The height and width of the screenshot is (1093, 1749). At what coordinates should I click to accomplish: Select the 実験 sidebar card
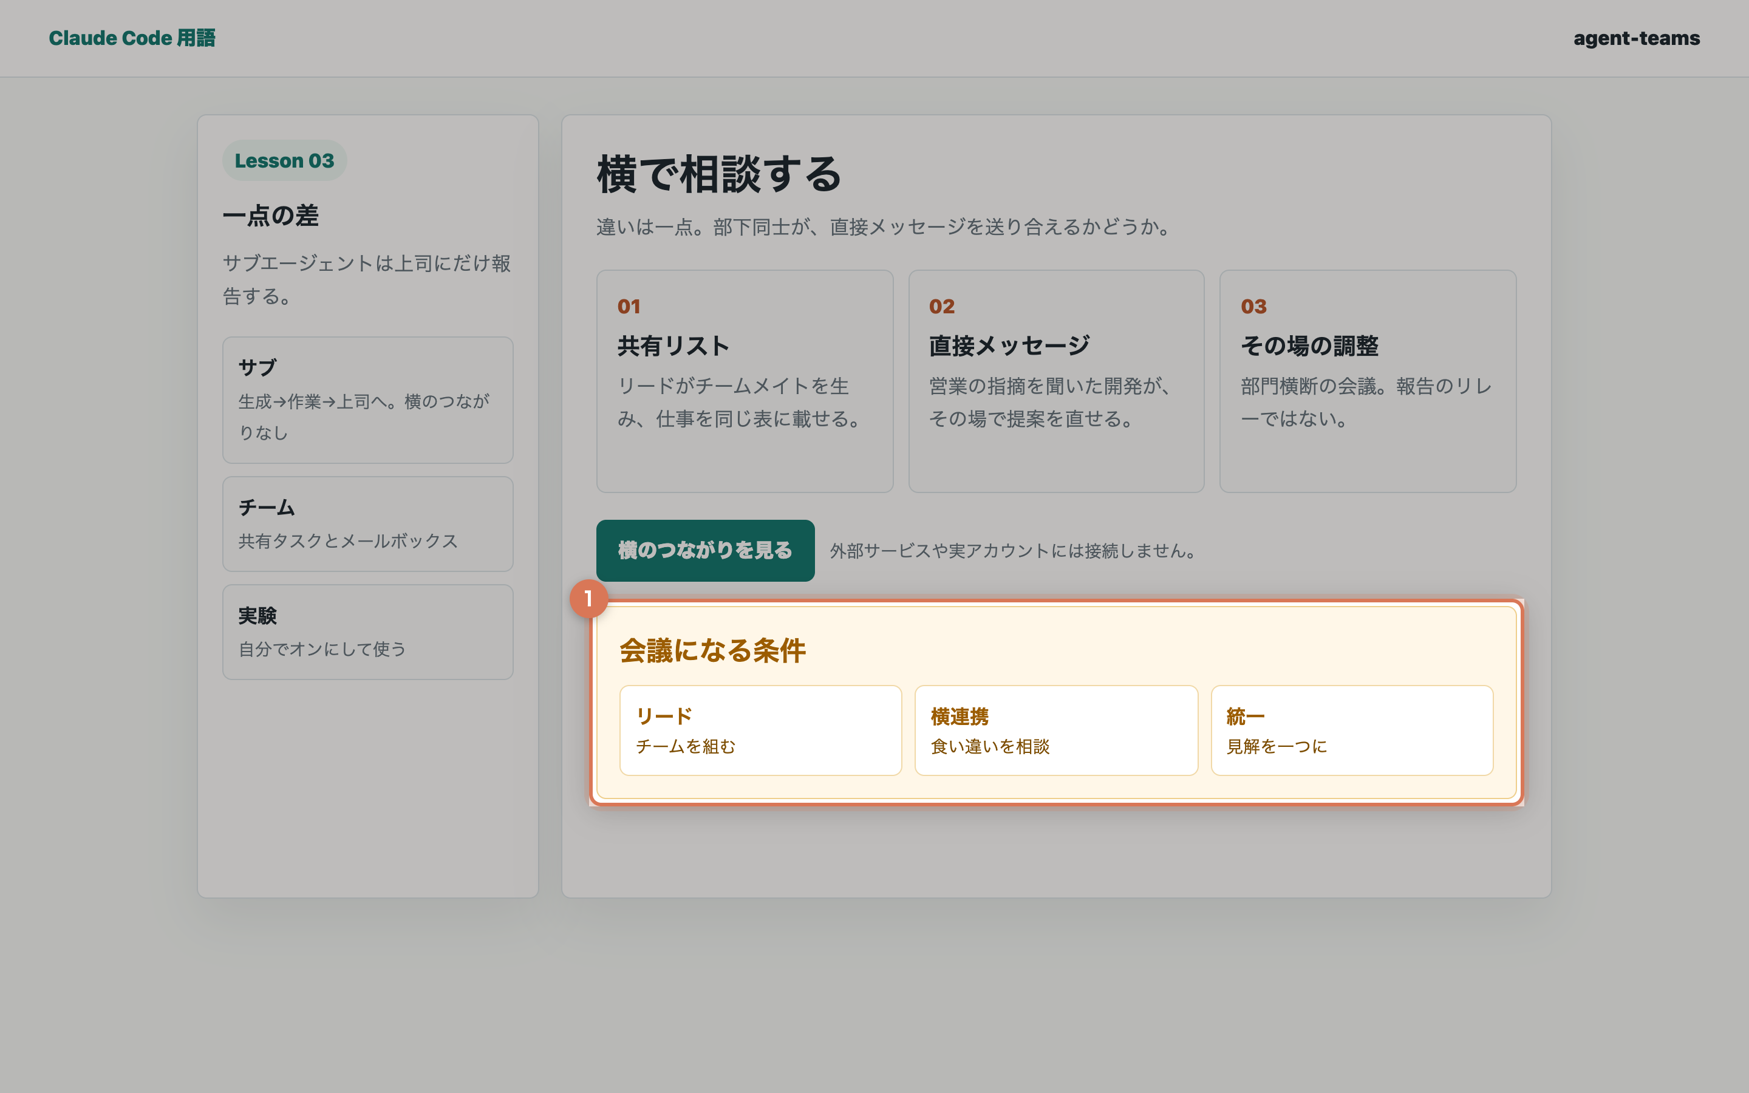click(x=368, y=632)
